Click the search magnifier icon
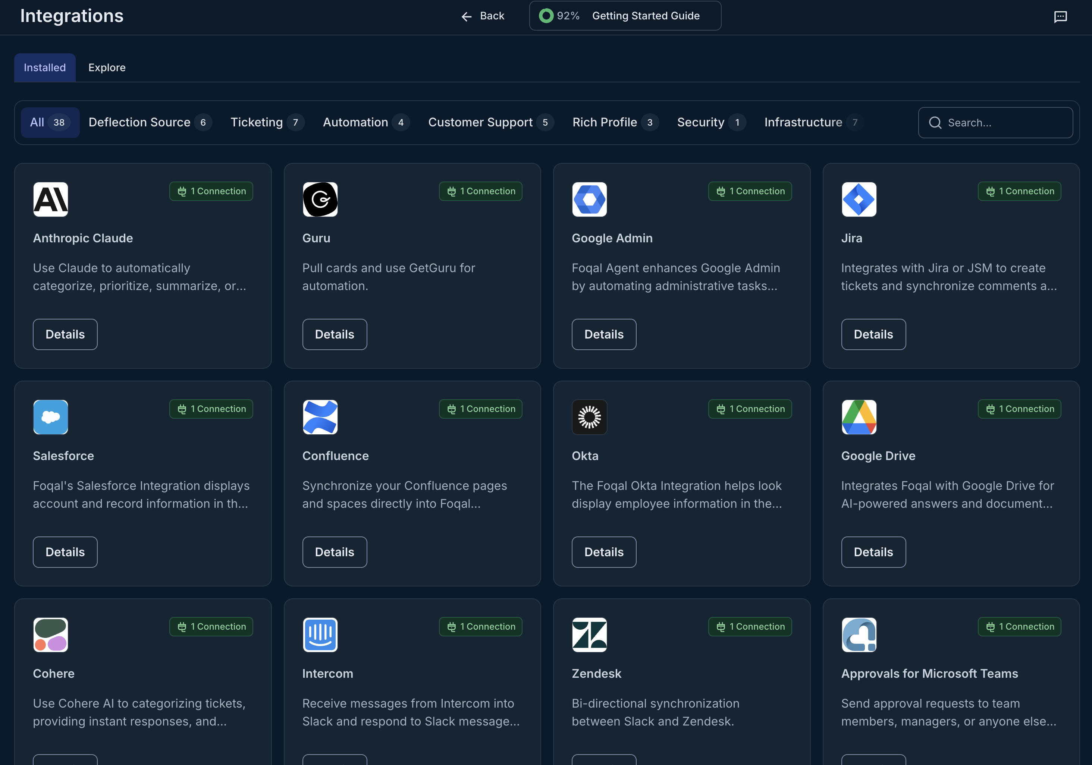The height and width of the screenshot is (765, 1092). tap(935, 123)
